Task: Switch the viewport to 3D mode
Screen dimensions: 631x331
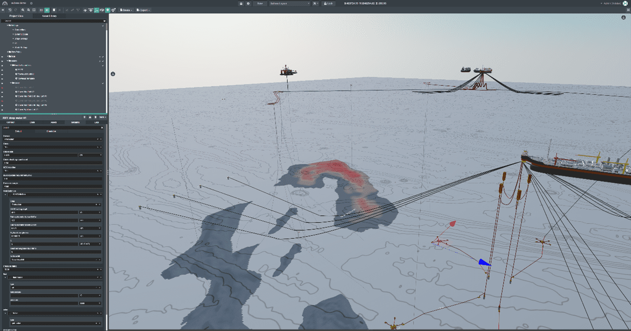Action: pyautogui.click(x=47, y=10)
